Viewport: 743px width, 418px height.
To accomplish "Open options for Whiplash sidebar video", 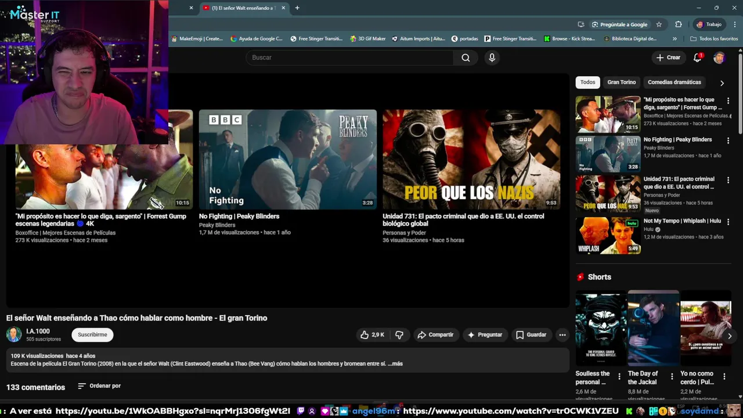I will point(728,222).
